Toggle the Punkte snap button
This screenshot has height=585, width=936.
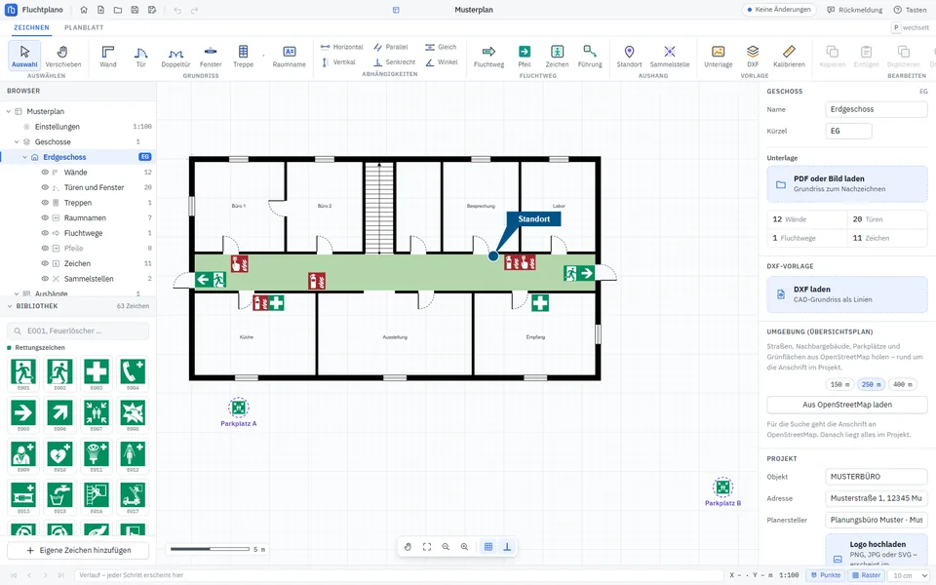(825, 575)
